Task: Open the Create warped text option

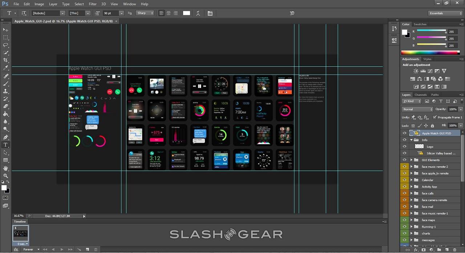Action: [198, 13]
